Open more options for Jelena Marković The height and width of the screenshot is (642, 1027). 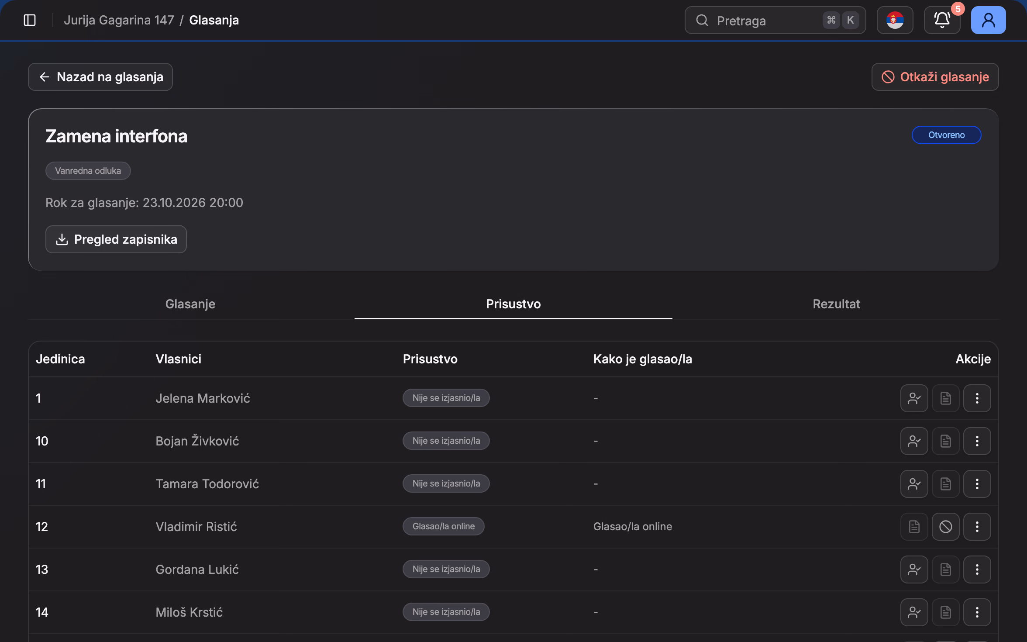click(x=977, y=398)
